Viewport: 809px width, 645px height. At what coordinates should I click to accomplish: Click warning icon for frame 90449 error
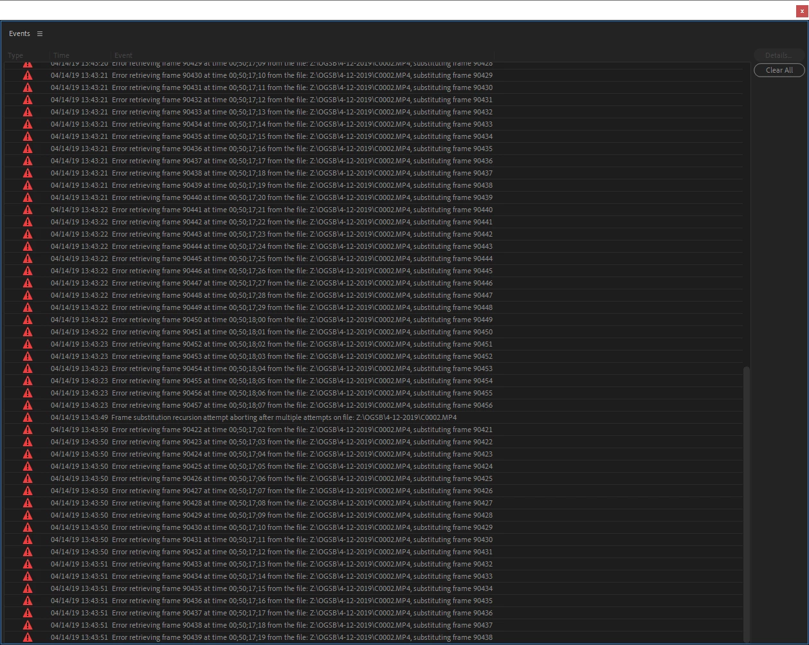(28, 307)
